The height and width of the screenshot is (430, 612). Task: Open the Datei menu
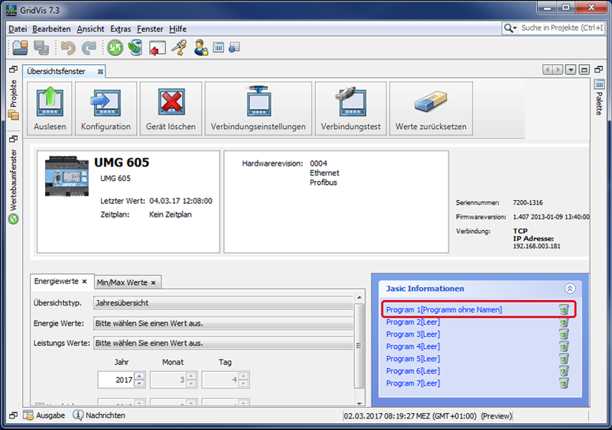pyautogui.click(x=18, y=29)
